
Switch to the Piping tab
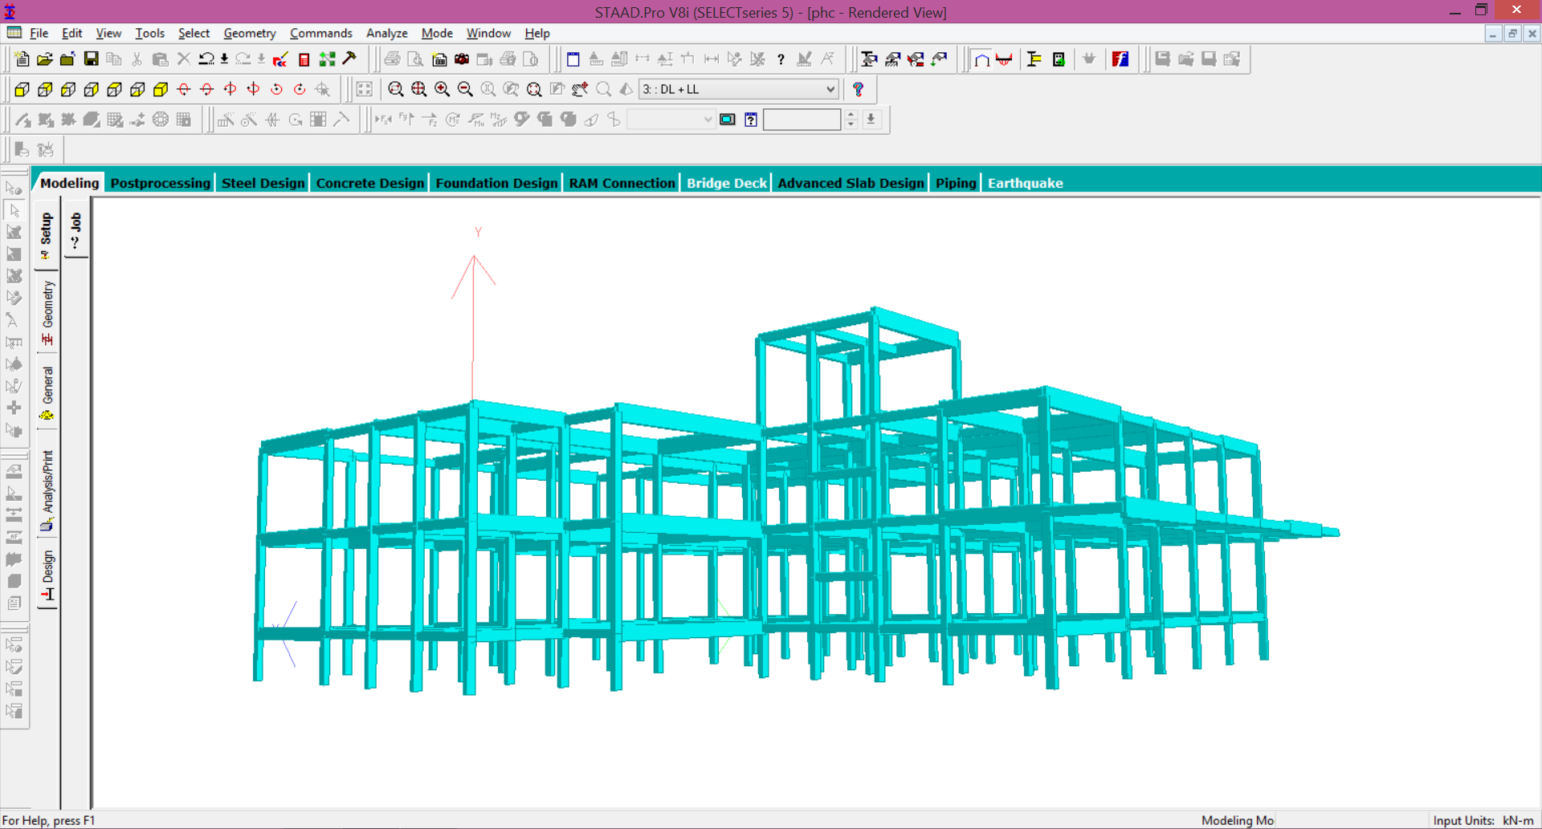(956, 183)
